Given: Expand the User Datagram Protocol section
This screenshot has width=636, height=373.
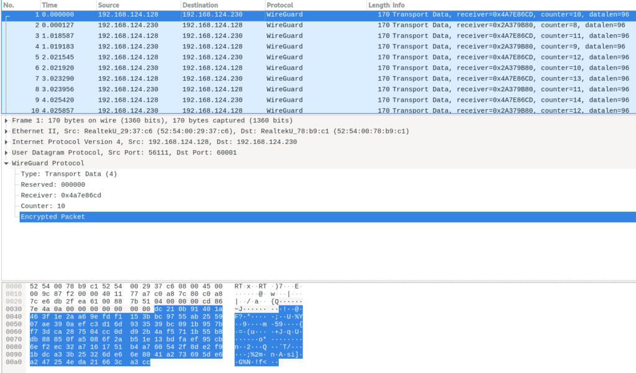Looking at the screenshot, I should coord(6,153).
